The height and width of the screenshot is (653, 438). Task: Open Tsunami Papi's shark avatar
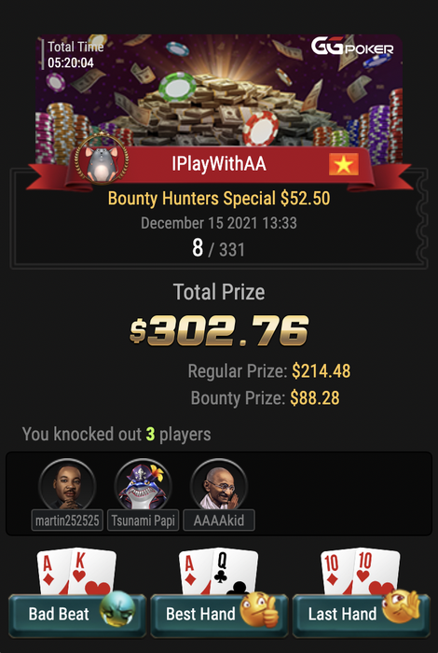tap(144, 485)
